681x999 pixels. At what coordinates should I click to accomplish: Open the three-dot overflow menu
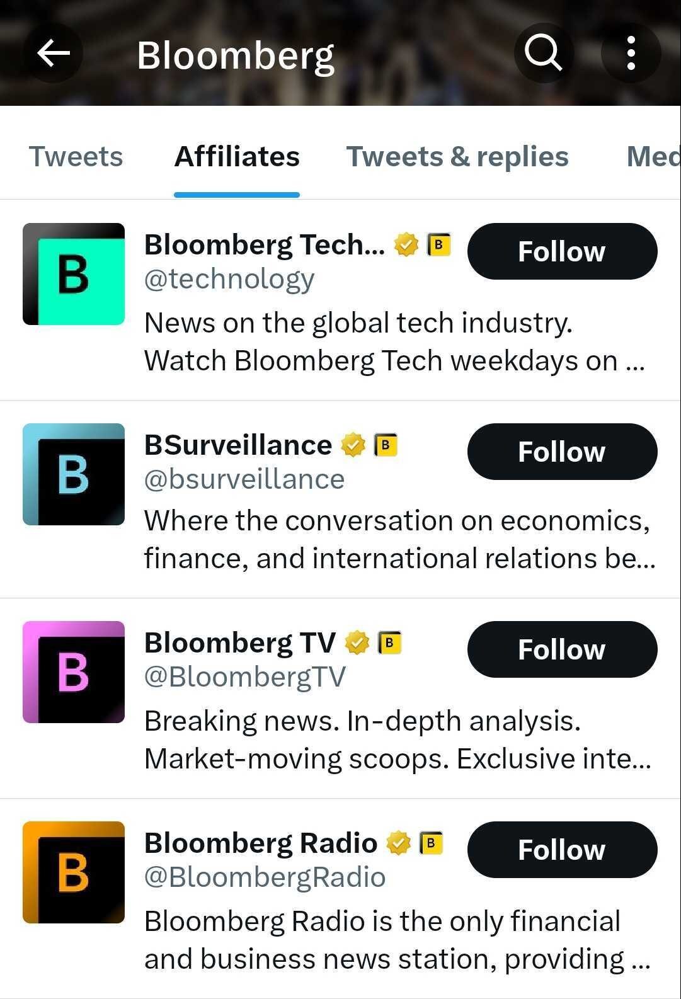(631, 52)
